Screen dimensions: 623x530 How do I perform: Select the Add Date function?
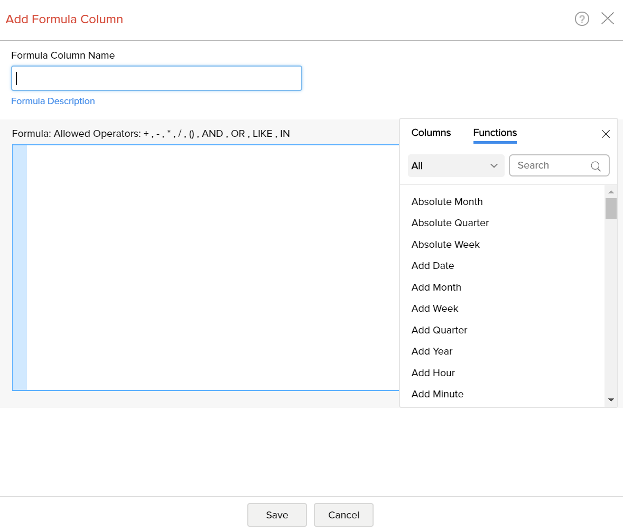coord(432,265)
